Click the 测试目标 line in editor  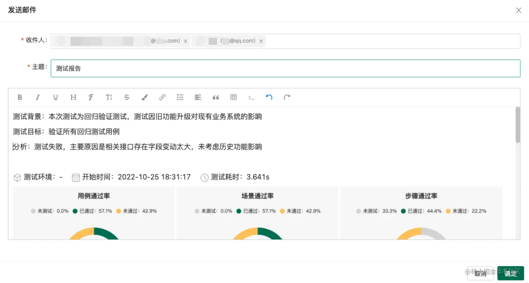tap(66, 132)
